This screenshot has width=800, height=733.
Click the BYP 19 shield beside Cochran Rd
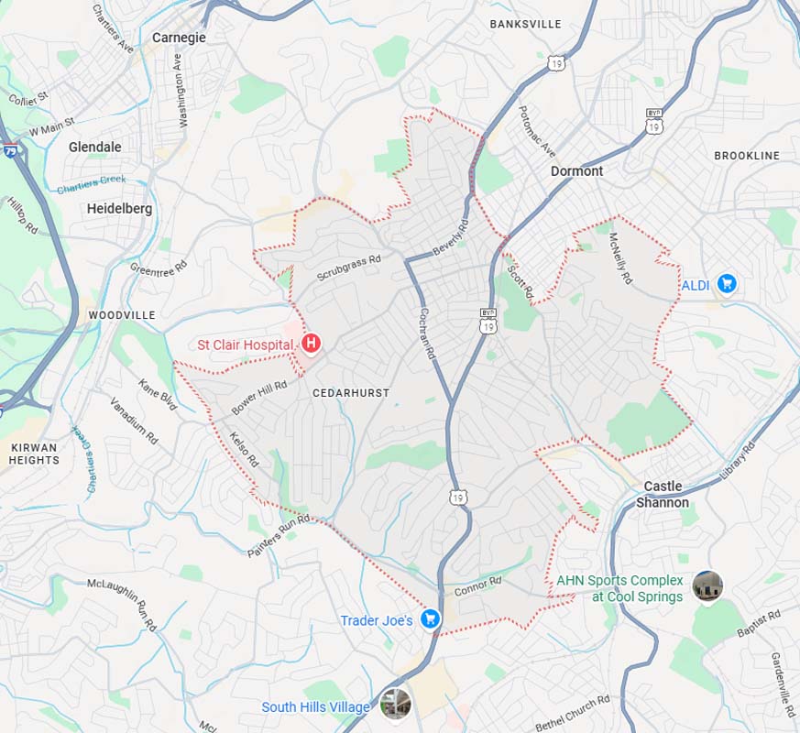click(x=488, y=322)
